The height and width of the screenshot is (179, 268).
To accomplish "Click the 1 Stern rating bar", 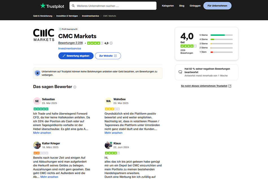I will [221, 52].
